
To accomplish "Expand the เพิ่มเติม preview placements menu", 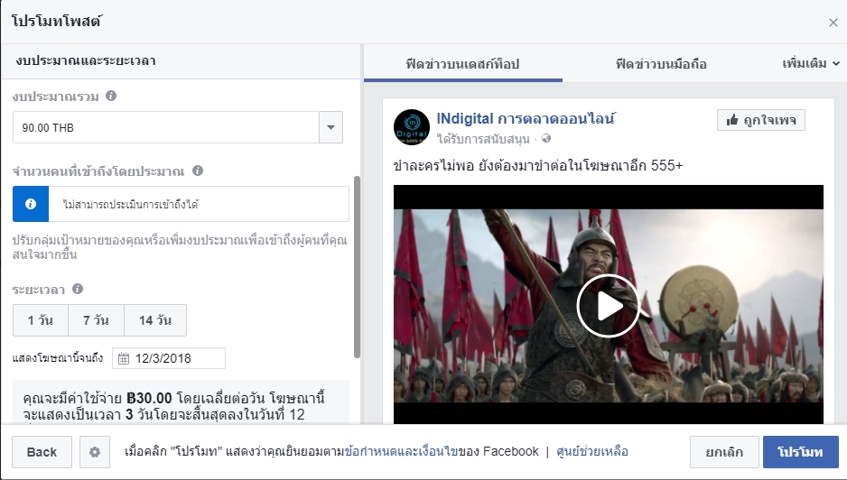I will (x=811, y=64).
